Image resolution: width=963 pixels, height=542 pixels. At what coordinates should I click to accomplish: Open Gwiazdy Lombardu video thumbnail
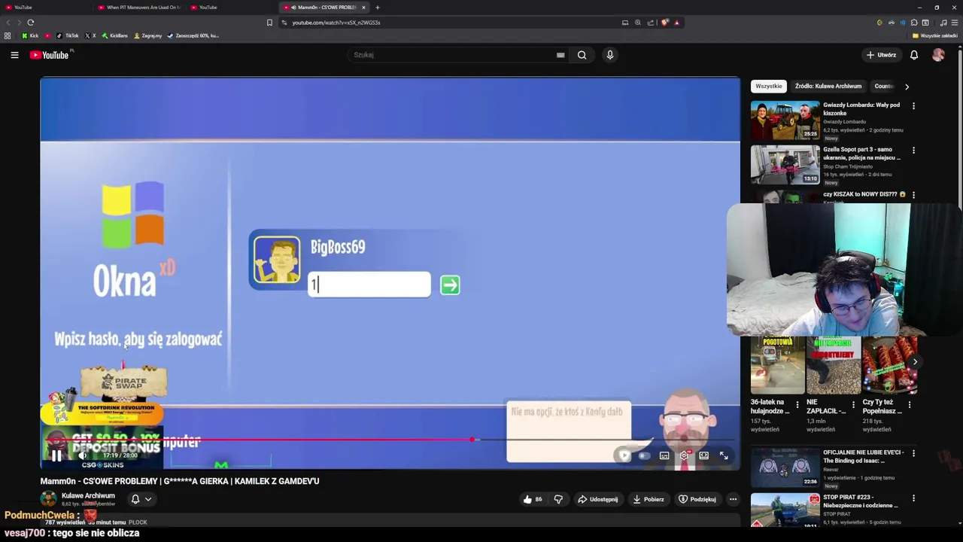point(785,120)
